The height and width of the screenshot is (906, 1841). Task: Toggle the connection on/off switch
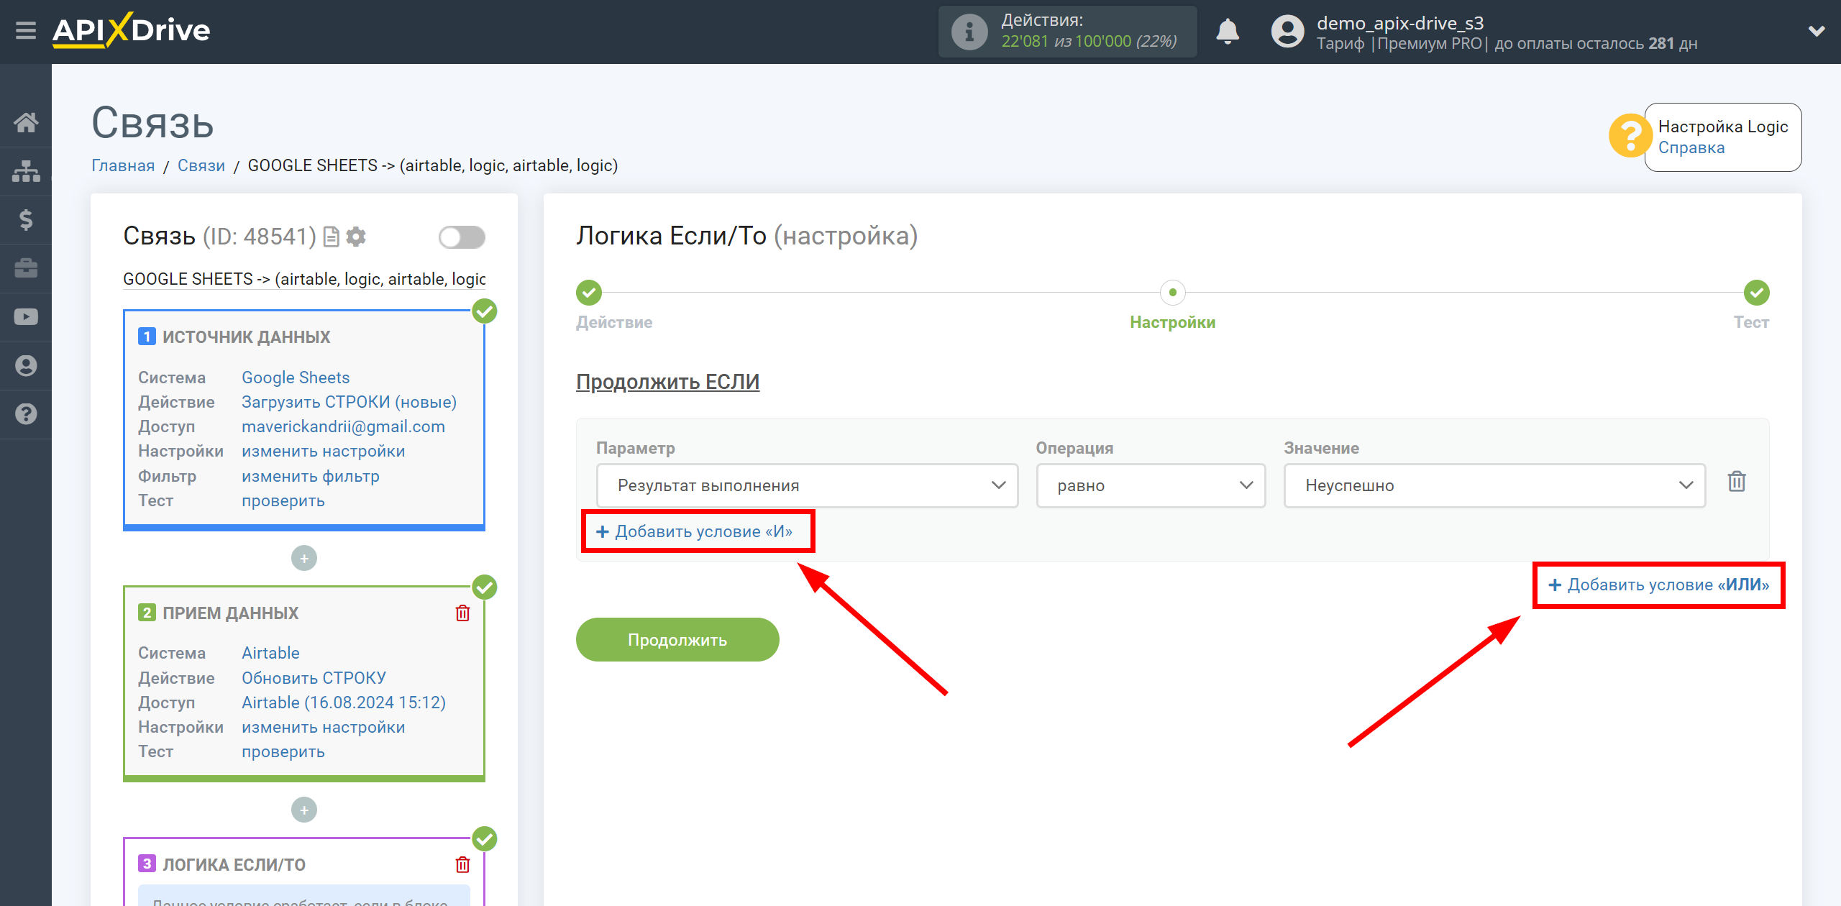click(x=462, y=237)
